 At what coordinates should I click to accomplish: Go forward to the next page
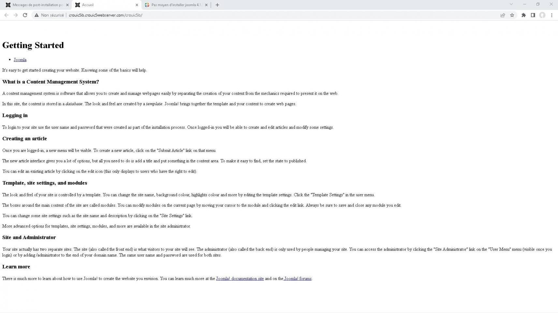point(16,15)
